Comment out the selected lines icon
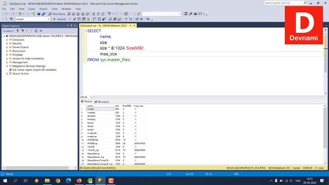 [126, 19]
